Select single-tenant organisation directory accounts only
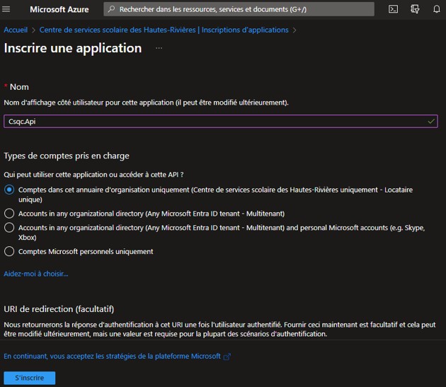 pyautogui.click(x=9, y=190)
